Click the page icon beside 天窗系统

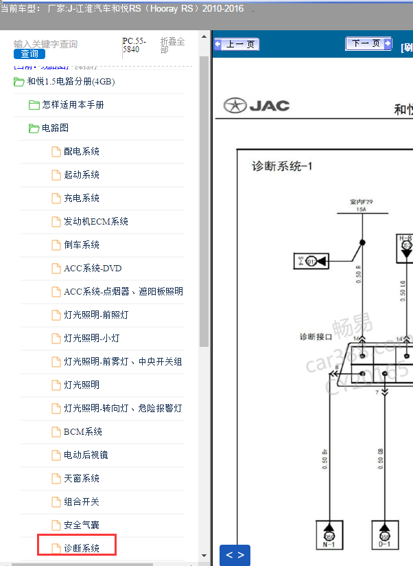(56, 479)
